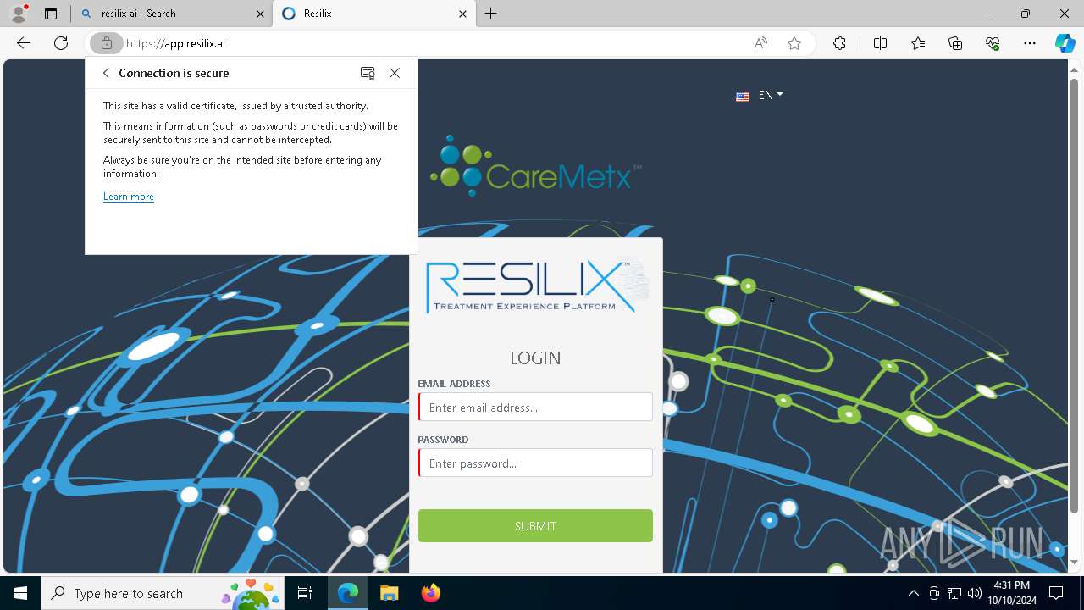Click the Resilix Treatment Experience Platform logo
The height and width of the screenshot is (610, 1084).
tap(537, 286)
